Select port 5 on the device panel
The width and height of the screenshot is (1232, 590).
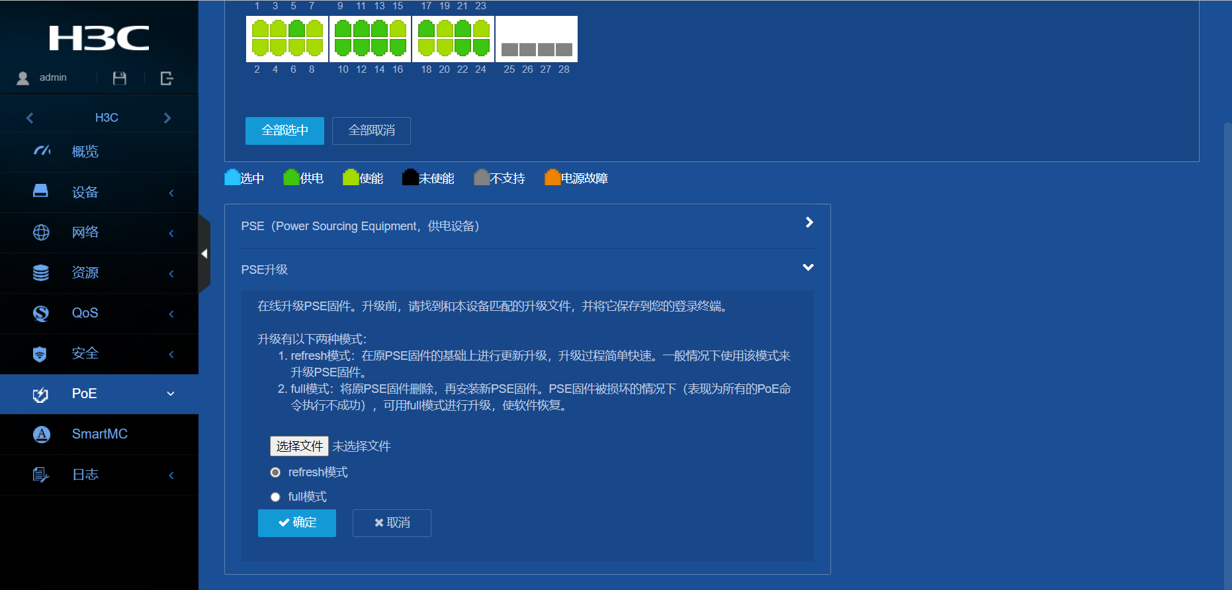pyautogui.click(x=296, y=28)
